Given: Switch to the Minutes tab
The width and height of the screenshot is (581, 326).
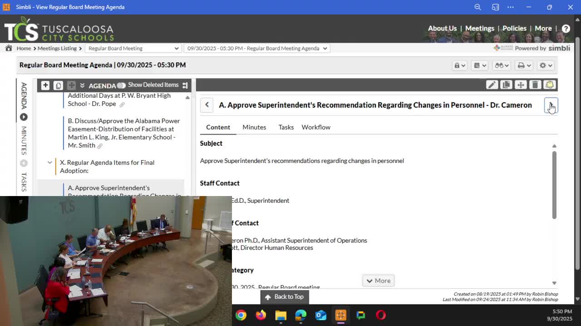Looking at the screenshot, I should click(254, 127).
